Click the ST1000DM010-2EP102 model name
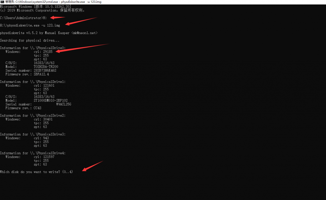The width and height of the screenshot is (326, 200). pos(51,100)
